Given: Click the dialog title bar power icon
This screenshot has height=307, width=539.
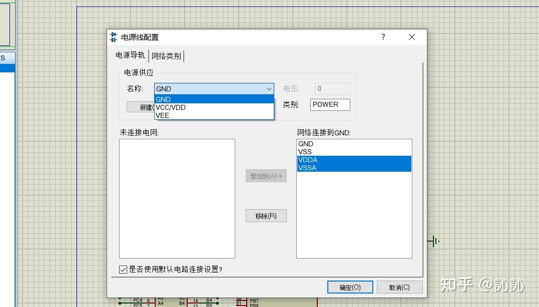Looking at the screenshot, I should (x=114, y=37).
